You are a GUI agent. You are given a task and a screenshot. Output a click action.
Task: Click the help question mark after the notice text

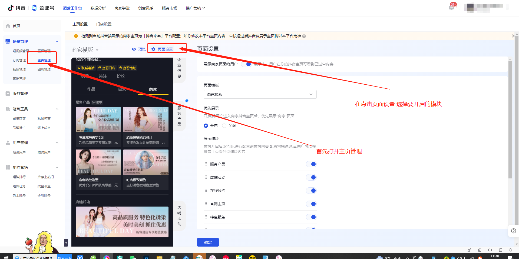click(304, 36)
